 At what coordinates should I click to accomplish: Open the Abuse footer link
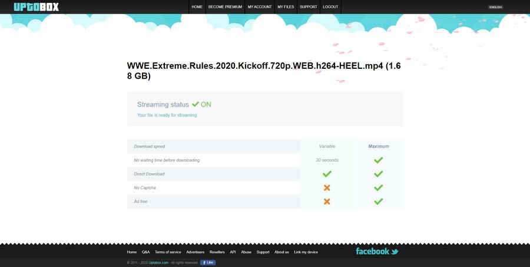[x=246, y=252]
